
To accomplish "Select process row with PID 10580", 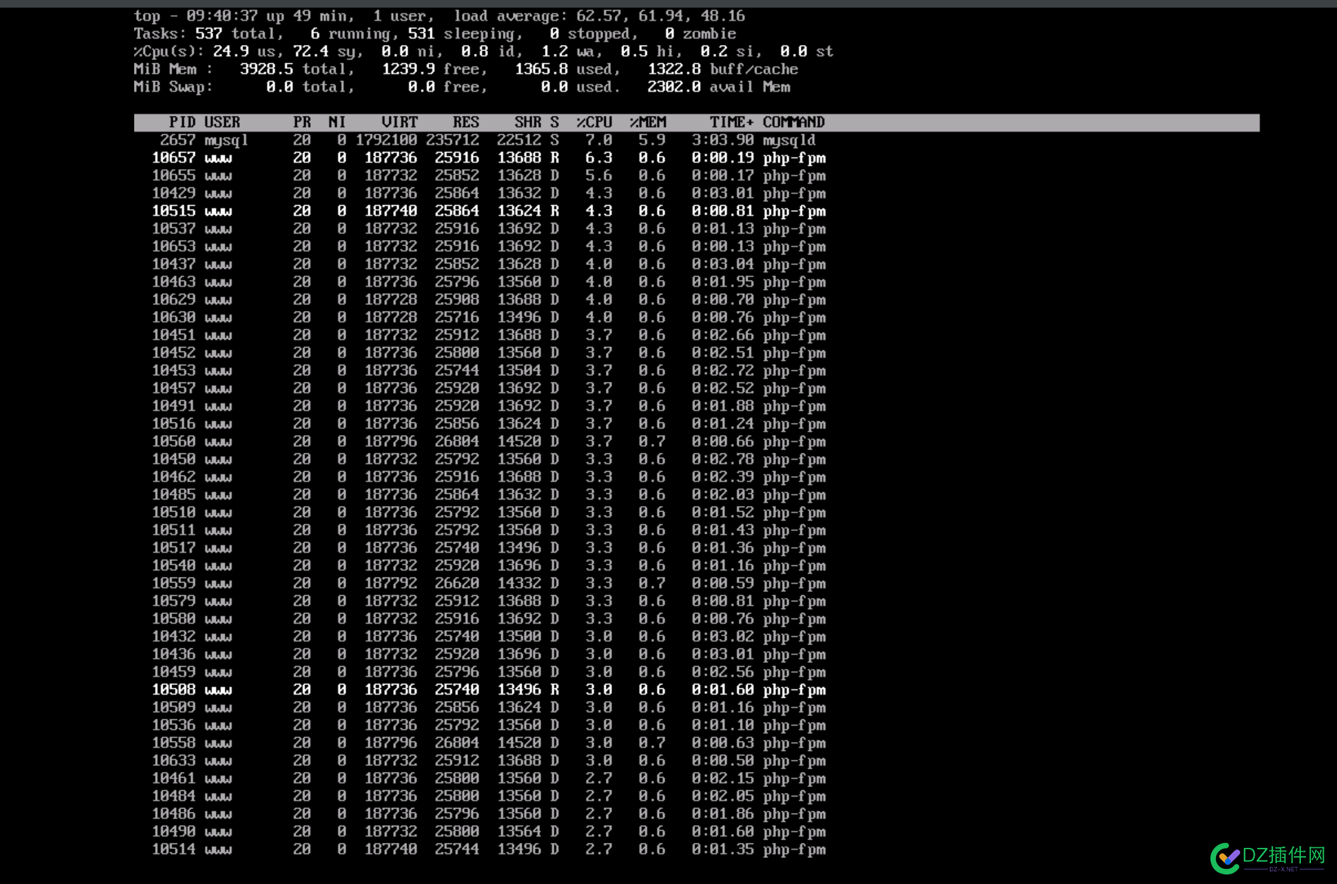I will tap(487, 619).
